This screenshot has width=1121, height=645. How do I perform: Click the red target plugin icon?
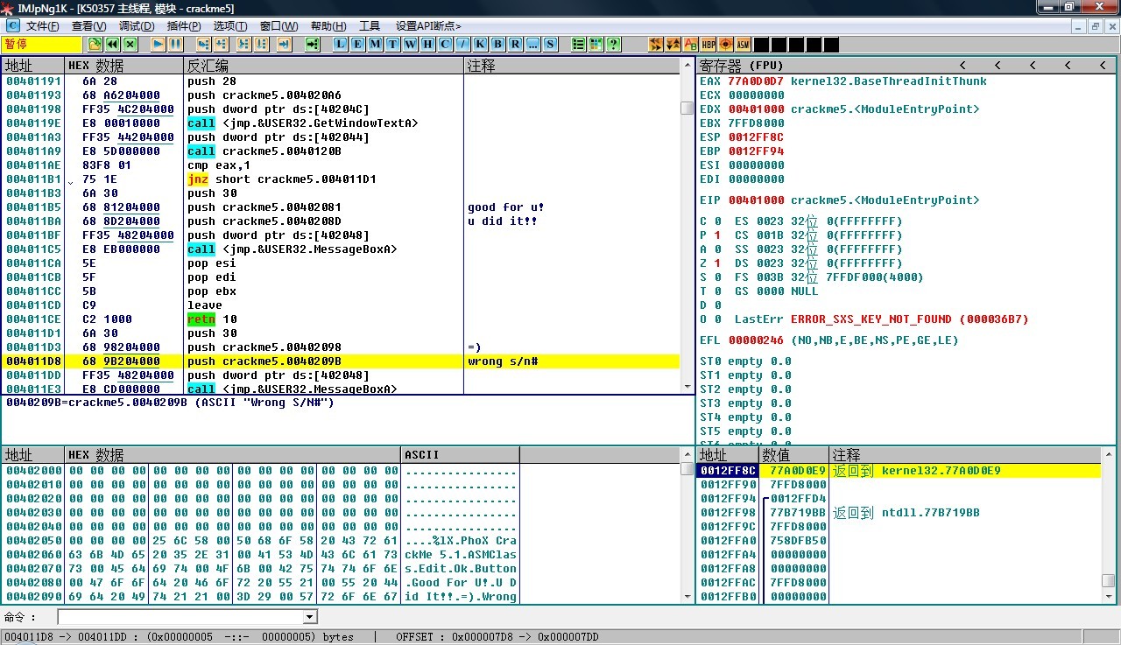[x=726, y=44]
